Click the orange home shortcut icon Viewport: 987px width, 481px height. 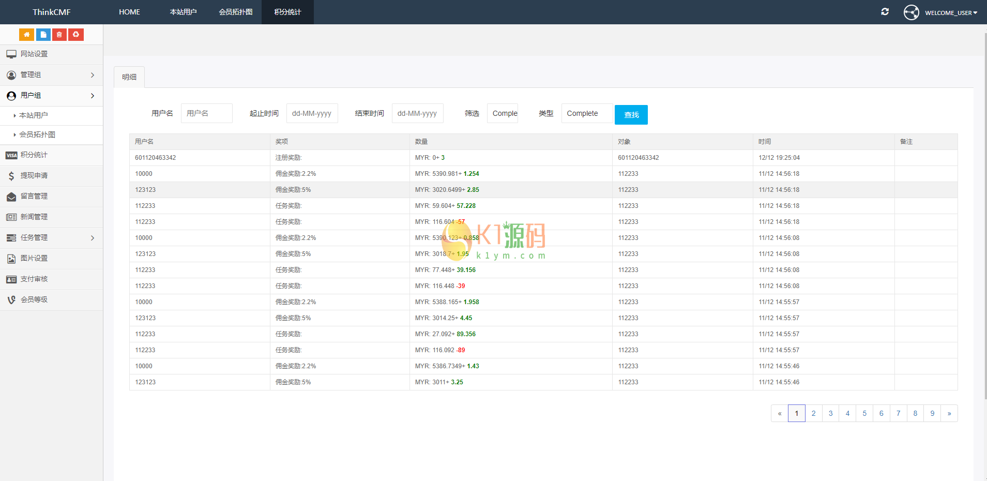pyautogui.click(x=26, y=35)
